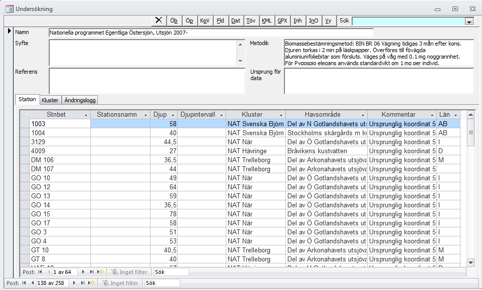
Task: Click the select-all corner of the datasheet
Action: (x=25, y=115)
